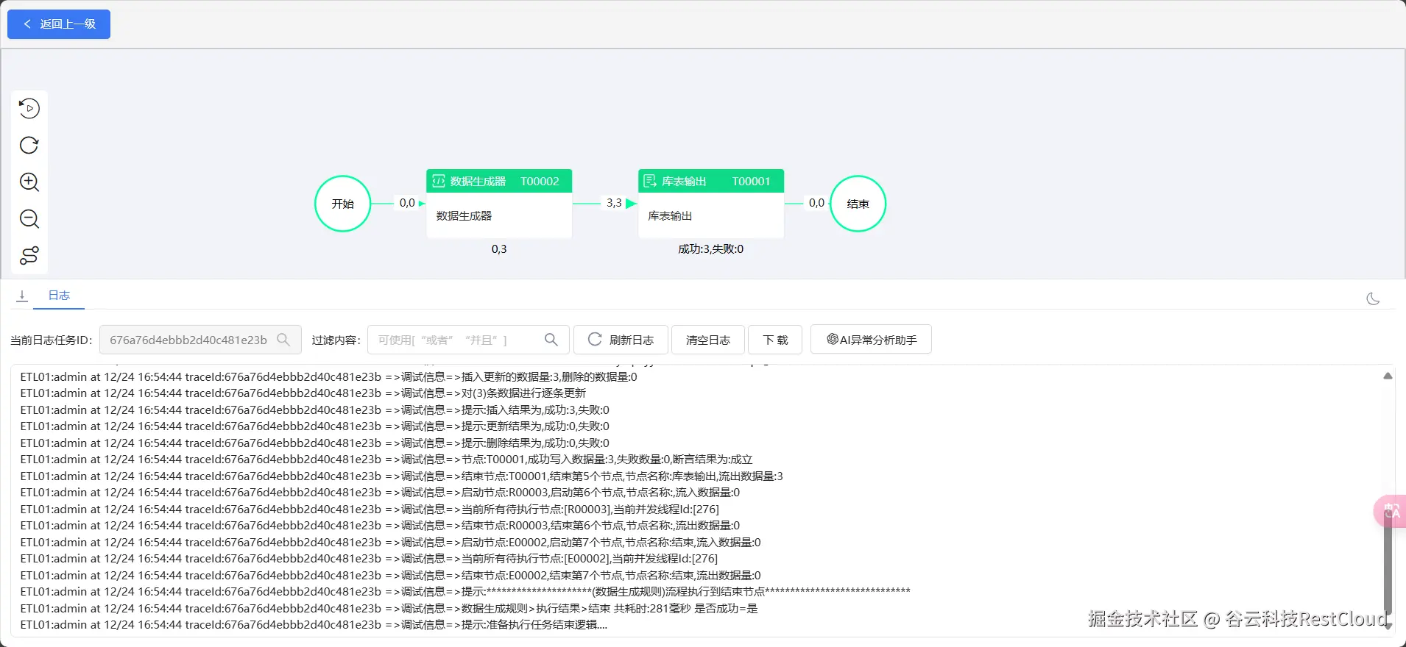
Task: Click log line 结束节点:R00003,结束第6个节点
Action: pos(380,526)
